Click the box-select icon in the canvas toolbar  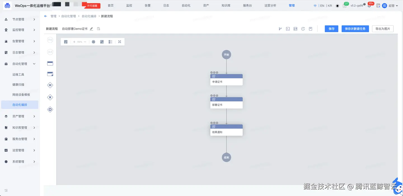[x=102, y=42]
